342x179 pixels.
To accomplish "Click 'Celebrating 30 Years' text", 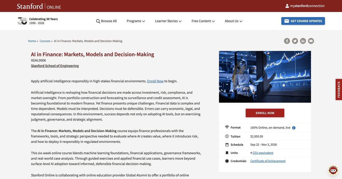I will tap(43, 19).
